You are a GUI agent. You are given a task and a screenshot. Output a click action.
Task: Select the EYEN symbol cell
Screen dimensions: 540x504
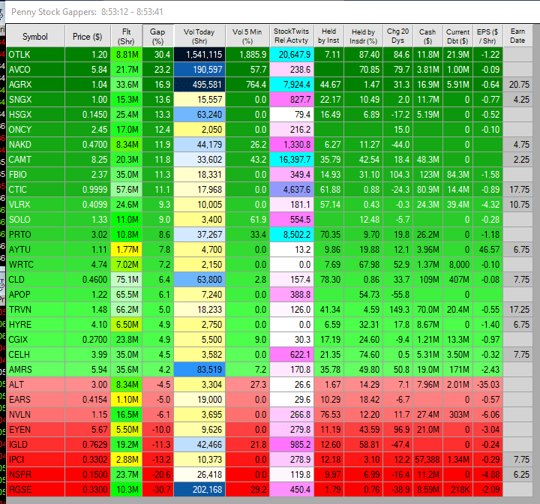coord(35,429)
